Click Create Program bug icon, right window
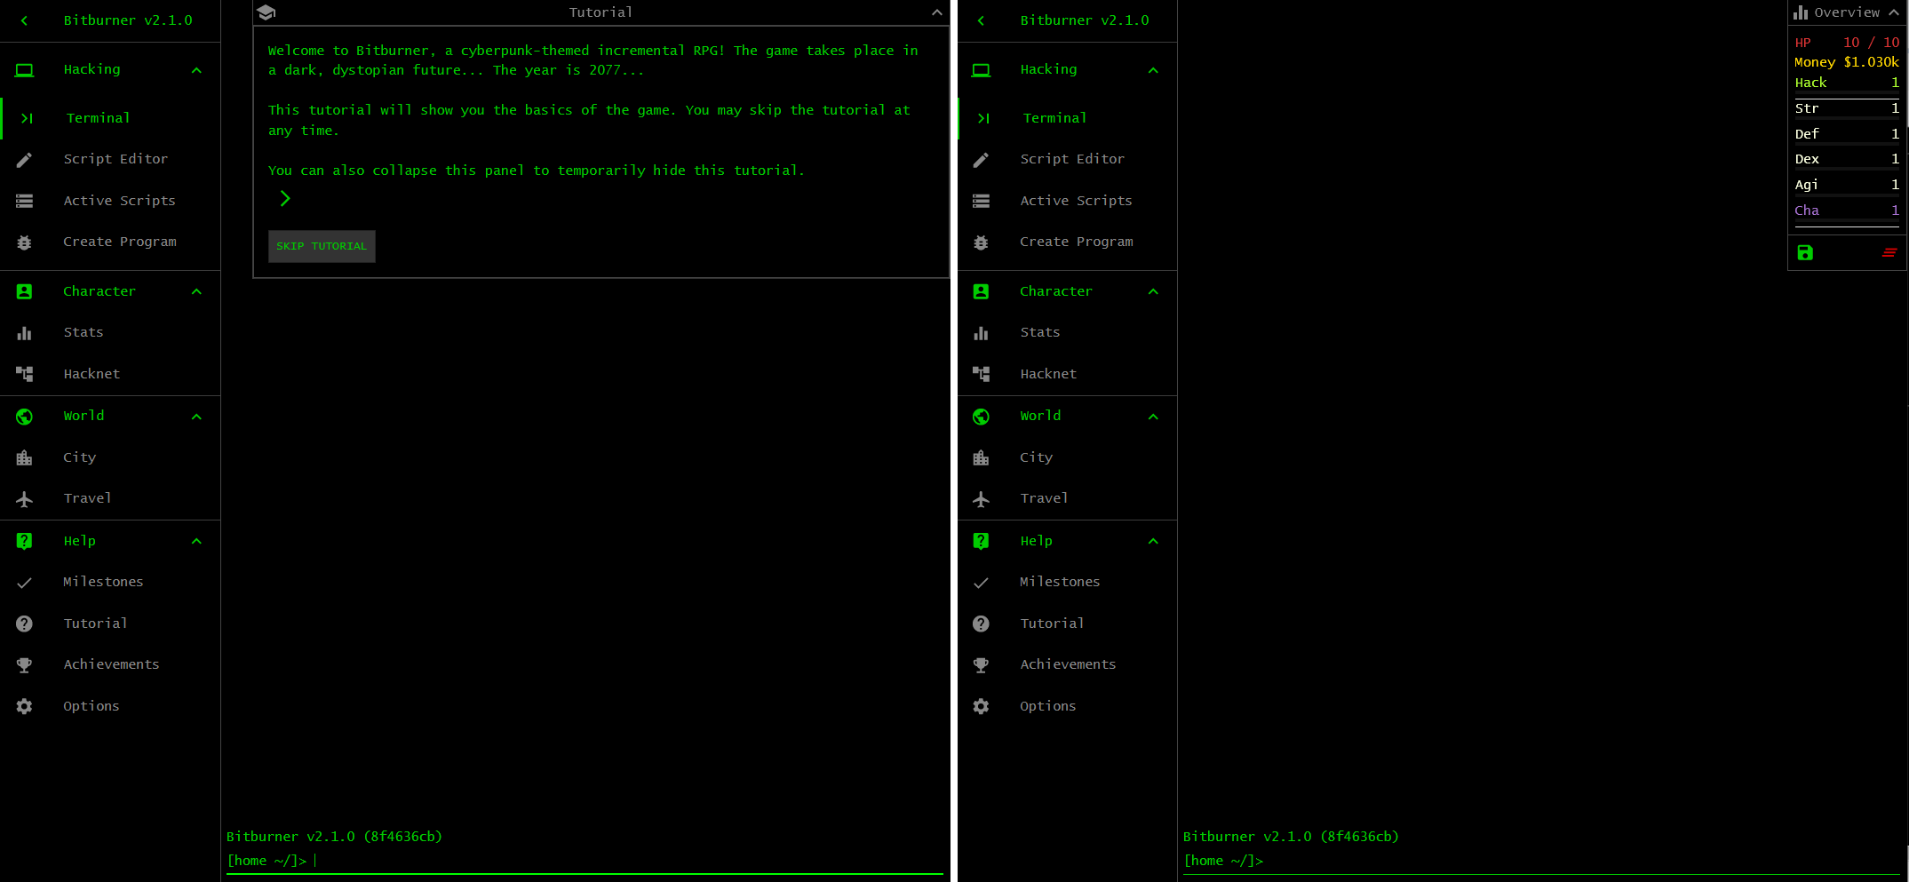This screenshot has width=1909, height=882. coord(981,242)
